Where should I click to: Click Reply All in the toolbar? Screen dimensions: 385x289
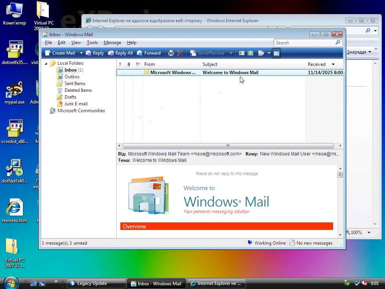(x=121, y=53)
